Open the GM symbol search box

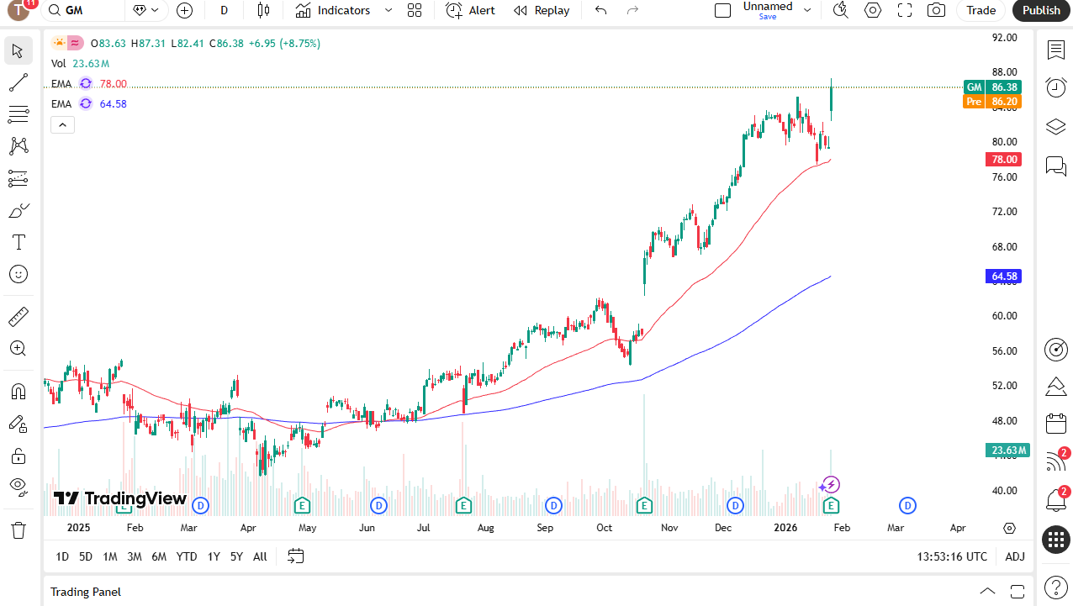82,10
